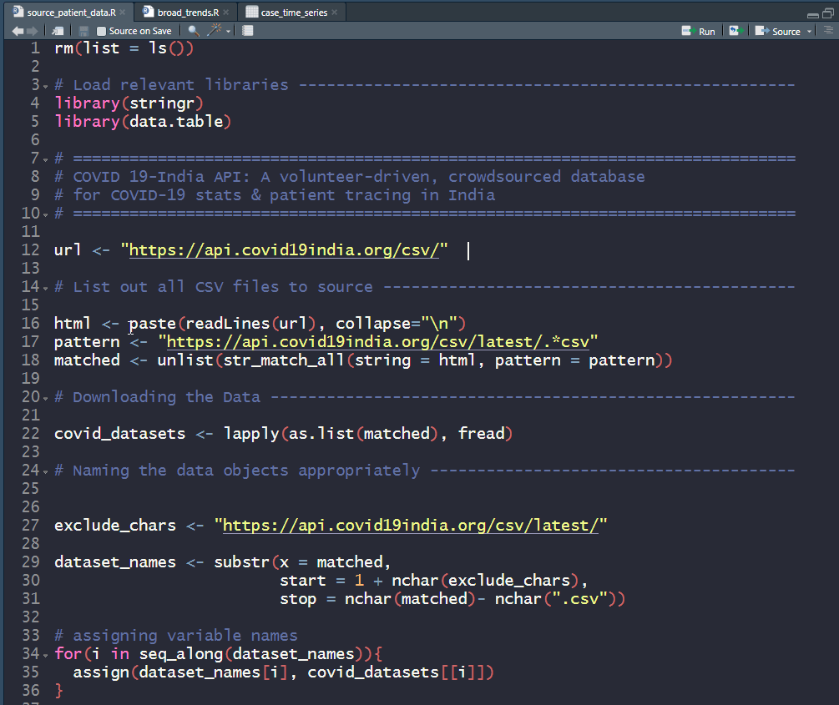The image size is (839, 705).
Task: Fold the for loop at line 34
Action: (45, 655)
